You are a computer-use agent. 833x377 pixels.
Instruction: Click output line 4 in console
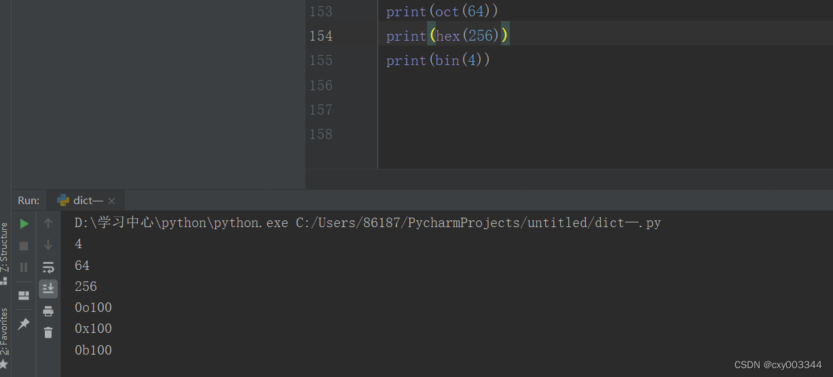[78, 244]
